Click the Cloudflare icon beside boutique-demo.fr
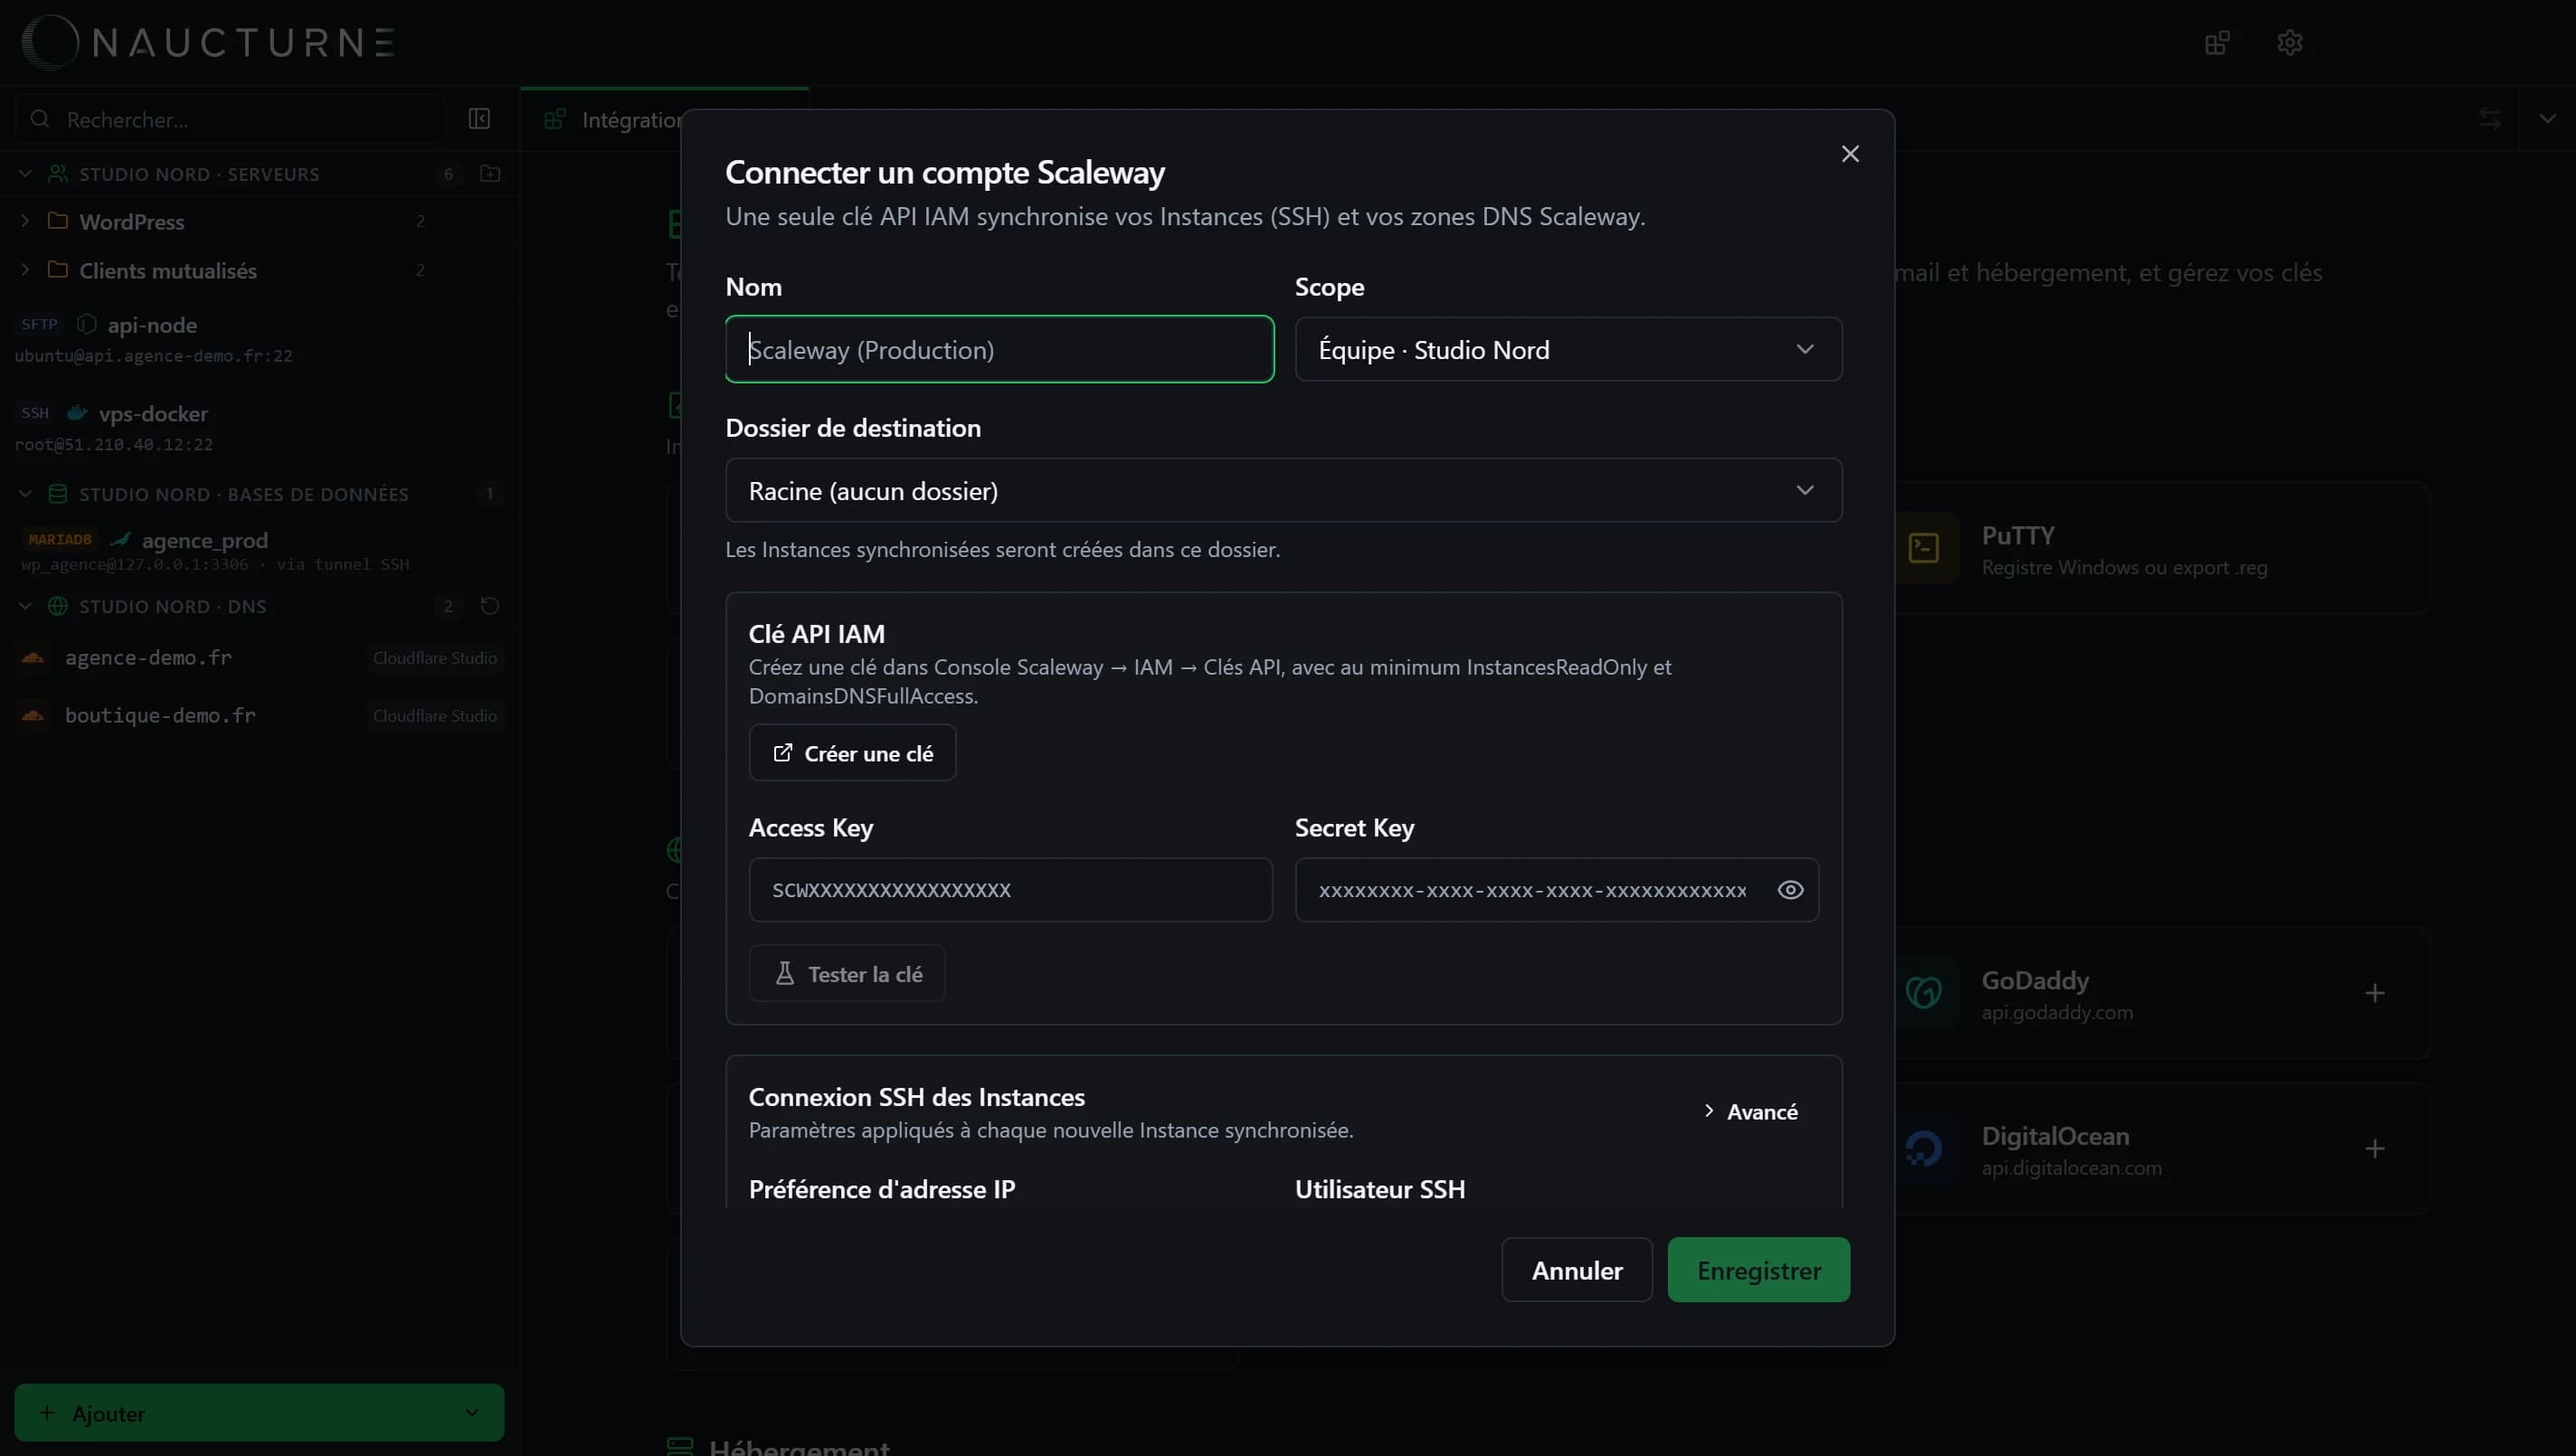Screen dimensions: 2576x1456 33,716
